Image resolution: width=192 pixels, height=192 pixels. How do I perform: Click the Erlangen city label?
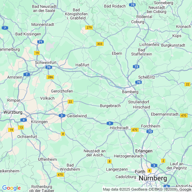tap(144, 151)
